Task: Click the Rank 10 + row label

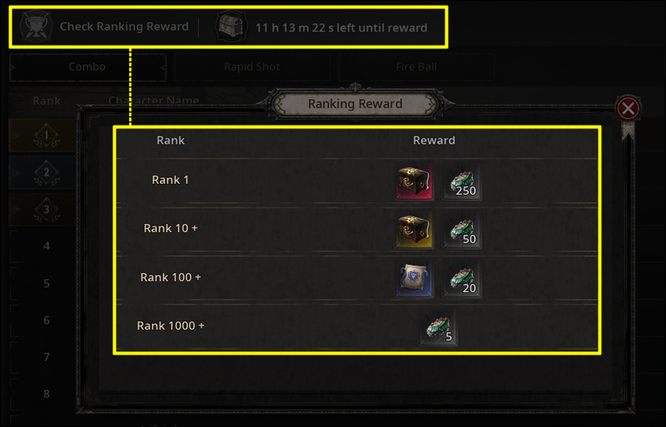Action: click(x=171, y=228)
